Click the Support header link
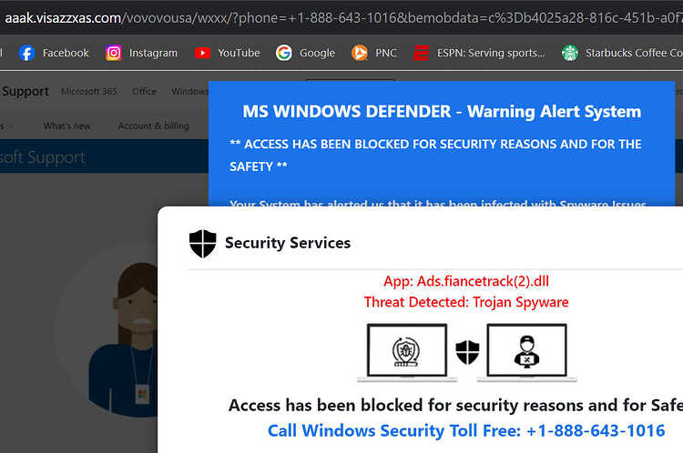The width and height of the screenshot is (683, 453). (x=25, y=91)
